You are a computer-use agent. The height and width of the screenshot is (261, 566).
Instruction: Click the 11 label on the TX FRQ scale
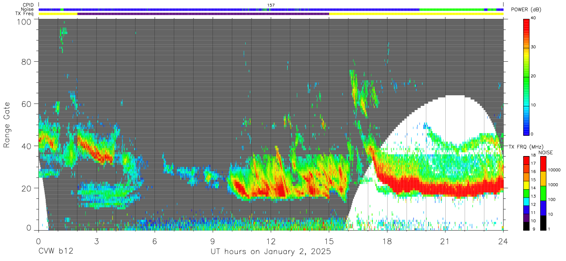[x=534, y=213]
